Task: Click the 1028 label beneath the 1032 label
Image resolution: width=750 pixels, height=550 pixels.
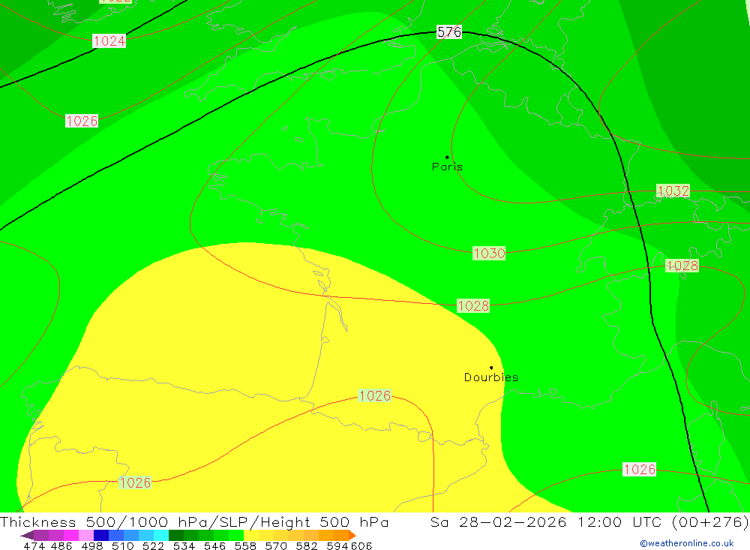Action: click(x=682, y=266)
